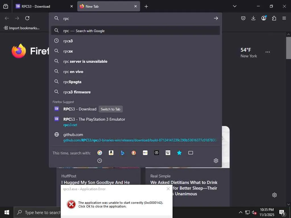
Task: Open the github.com rpcs3-binaries-win result
Action: 135,137
